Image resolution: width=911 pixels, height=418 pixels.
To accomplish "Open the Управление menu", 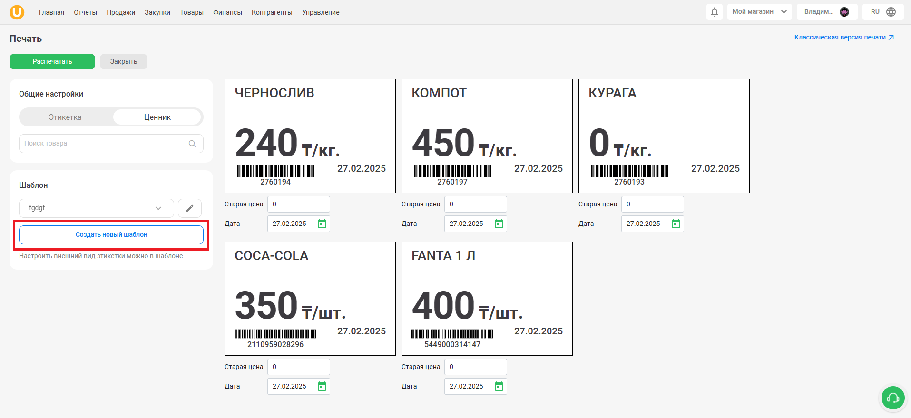I will coord(321,12).
